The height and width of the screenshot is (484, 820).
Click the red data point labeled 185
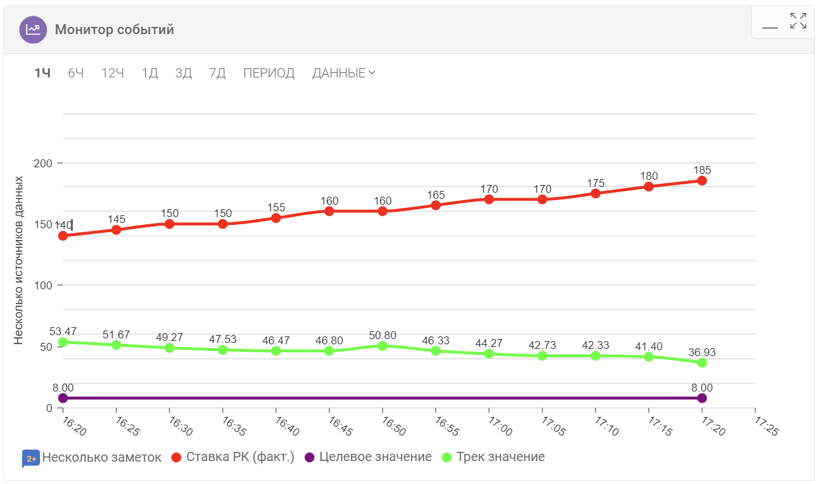tap(702, 180)
